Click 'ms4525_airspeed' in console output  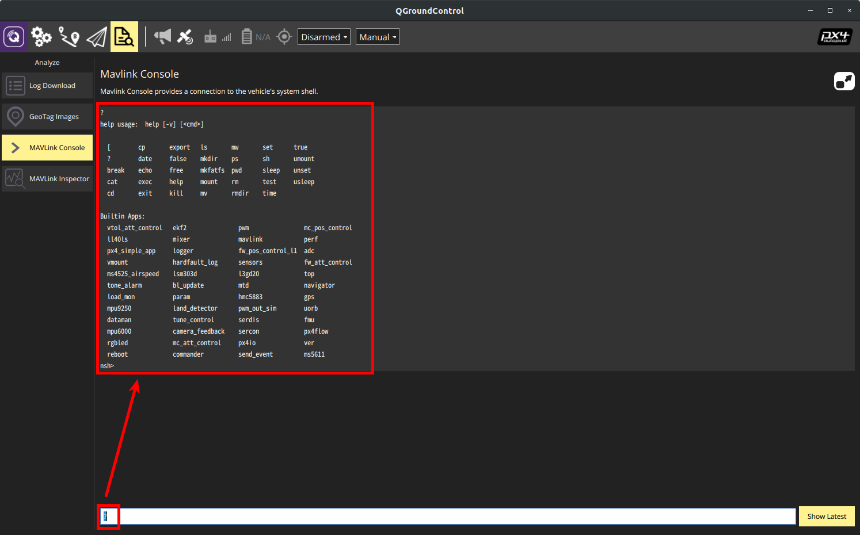point(133,274)
